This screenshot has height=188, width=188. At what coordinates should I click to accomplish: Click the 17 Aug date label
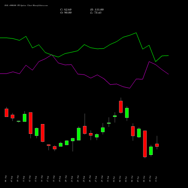click(x=48, y=179)
